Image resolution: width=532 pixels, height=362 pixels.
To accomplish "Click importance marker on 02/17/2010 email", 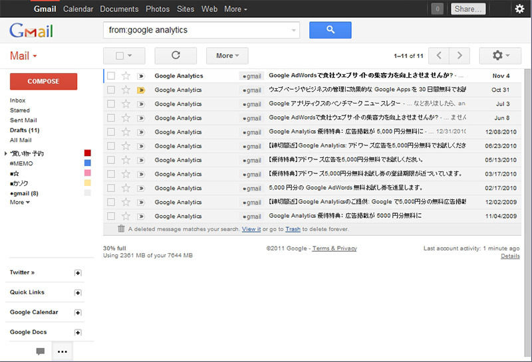I will pyautogui.click(x=141, y=189).
